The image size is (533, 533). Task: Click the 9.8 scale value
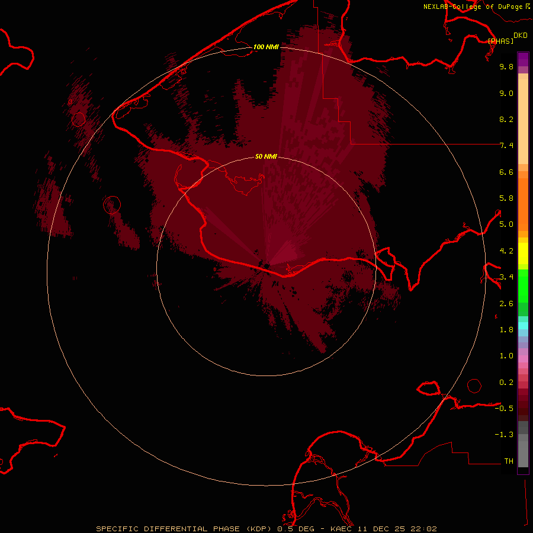[506, 66]
